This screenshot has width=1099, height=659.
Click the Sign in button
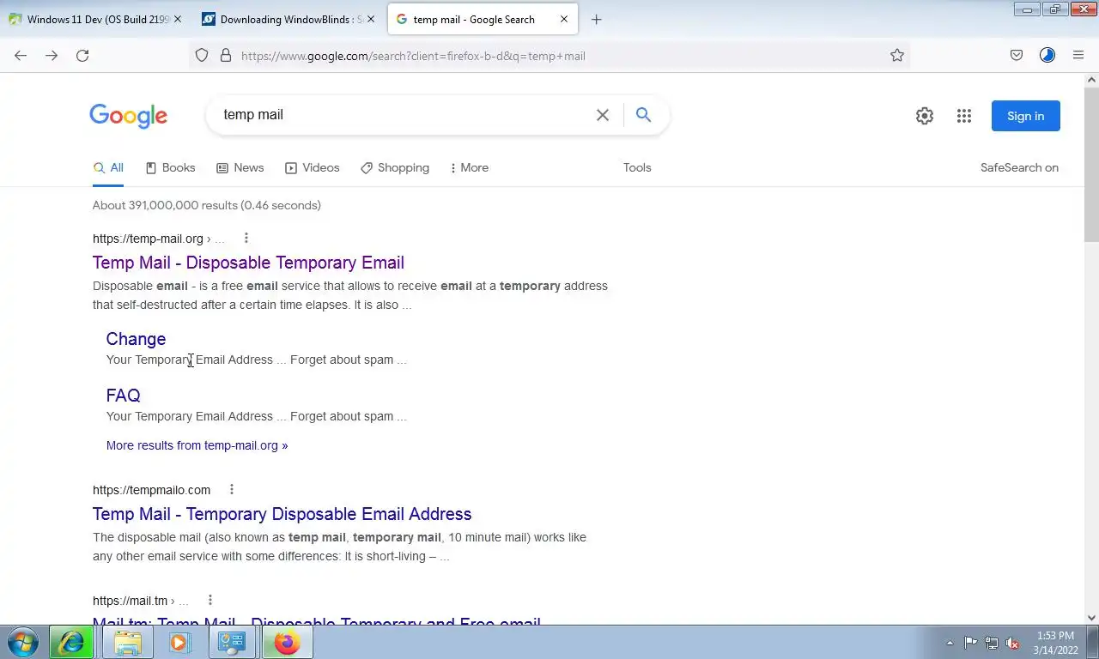[x=1026, y=116]
